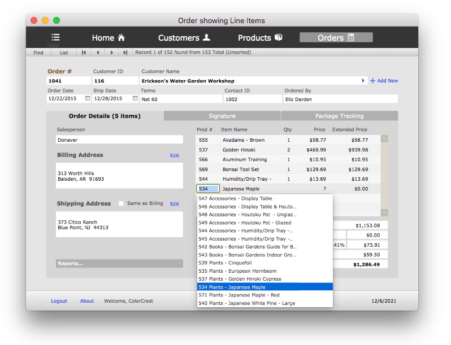Select 543 Books - Bonsai Gardens Indoor
Image resolution: width=451 pixels, height=345 pixels.
(x=265, y=255)
